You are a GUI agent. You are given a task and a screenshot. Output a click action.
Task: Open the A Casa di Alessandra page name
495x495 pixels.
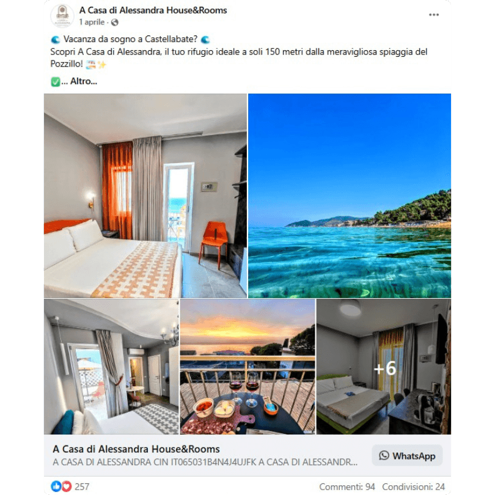(153, 10)
